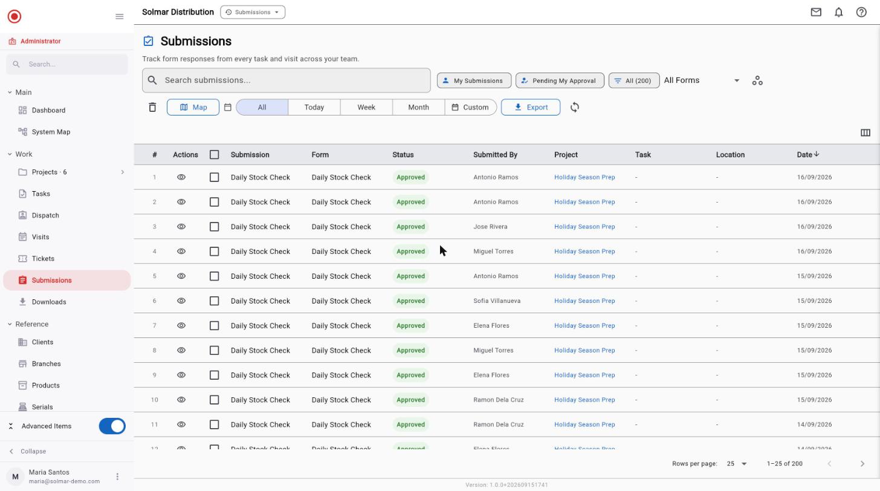The width and height of the screenshot is (880, 491).
Task: Check the checkbox in row 5
Action: [214, 276]
